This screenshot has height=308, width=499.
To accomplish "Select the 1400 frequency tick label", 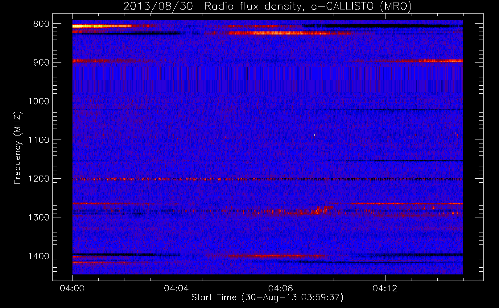I will pos(39,256).
